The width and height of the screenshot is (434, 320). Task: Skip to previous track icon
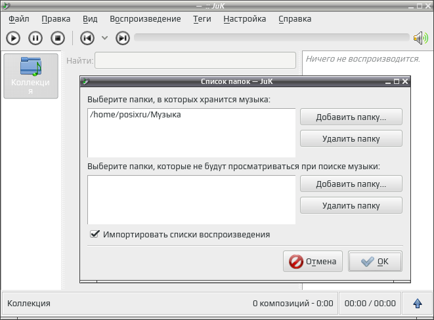[x=87, y=38]
